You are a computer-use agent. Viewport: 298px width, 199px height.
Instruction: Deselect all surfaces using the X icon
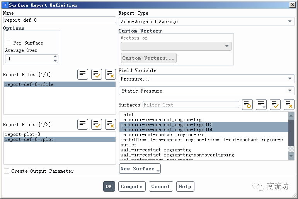(x=289, y=105)
